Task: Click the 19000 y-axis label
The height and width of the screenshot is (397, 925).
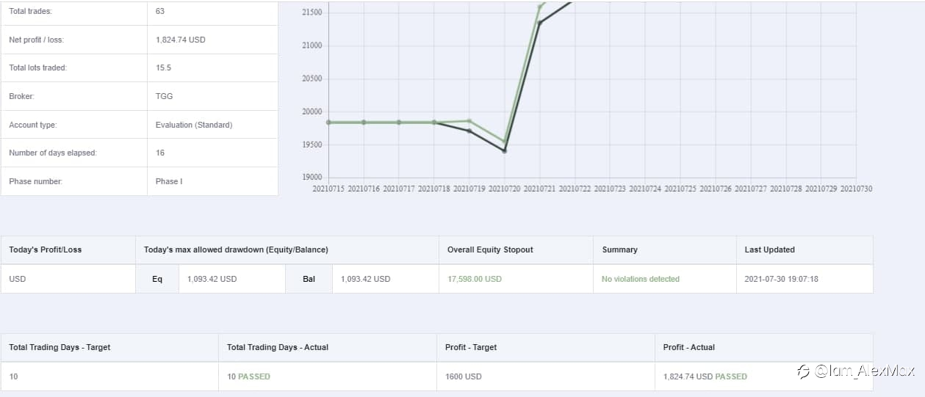Action: click(x=312, y=177)
